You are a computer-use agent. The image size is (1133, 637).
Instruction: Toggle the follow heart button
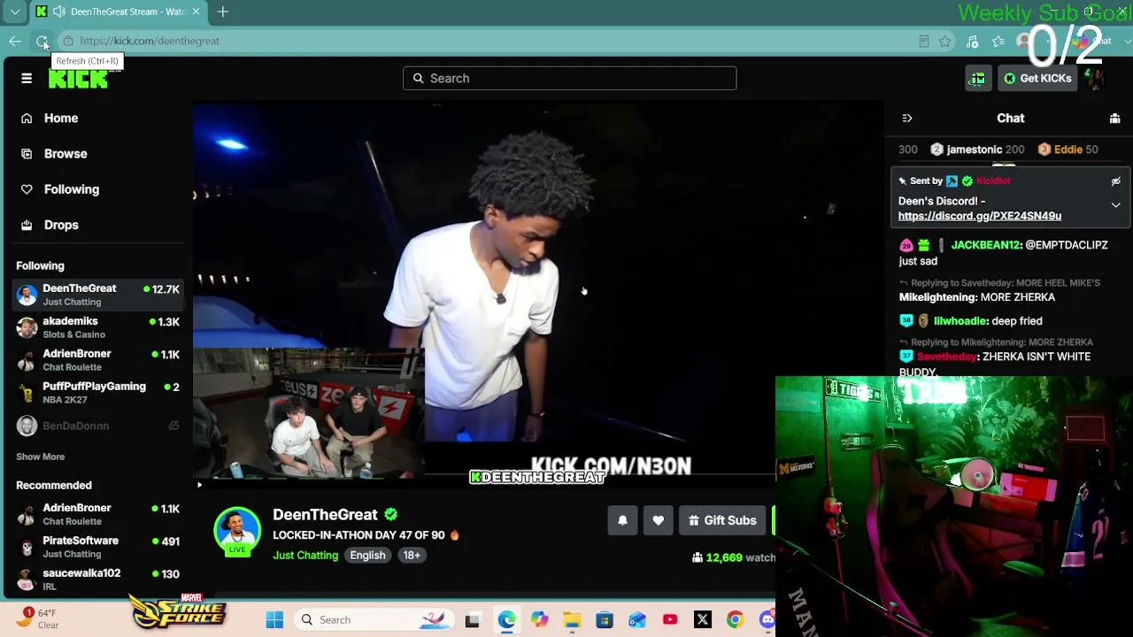click(658, 520)
